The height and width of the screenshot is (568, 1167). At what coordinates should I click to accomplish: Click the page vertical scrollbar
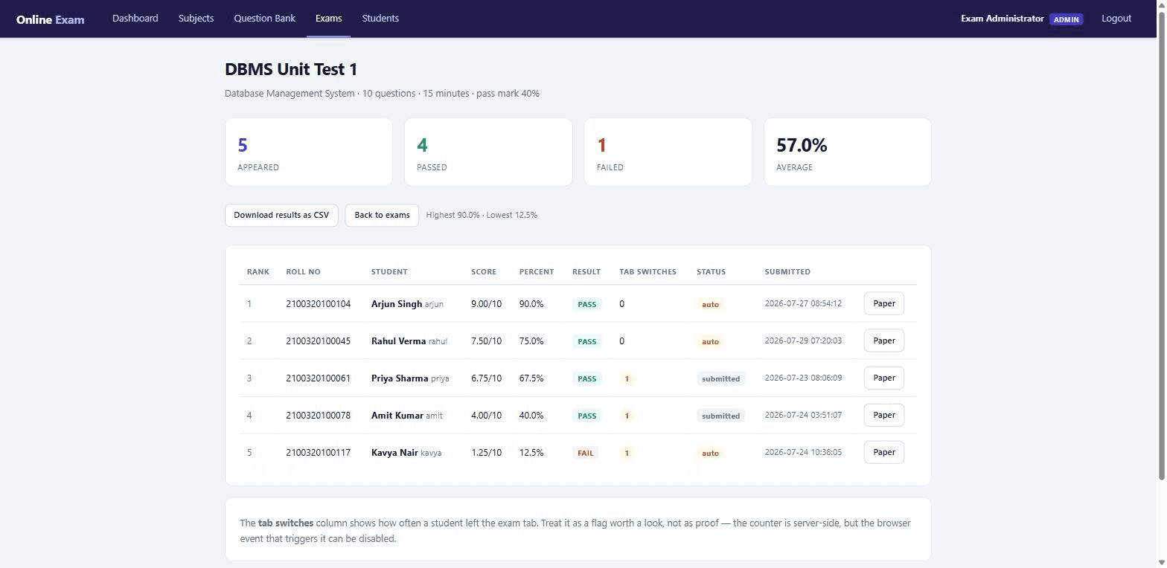[1162, 245]
